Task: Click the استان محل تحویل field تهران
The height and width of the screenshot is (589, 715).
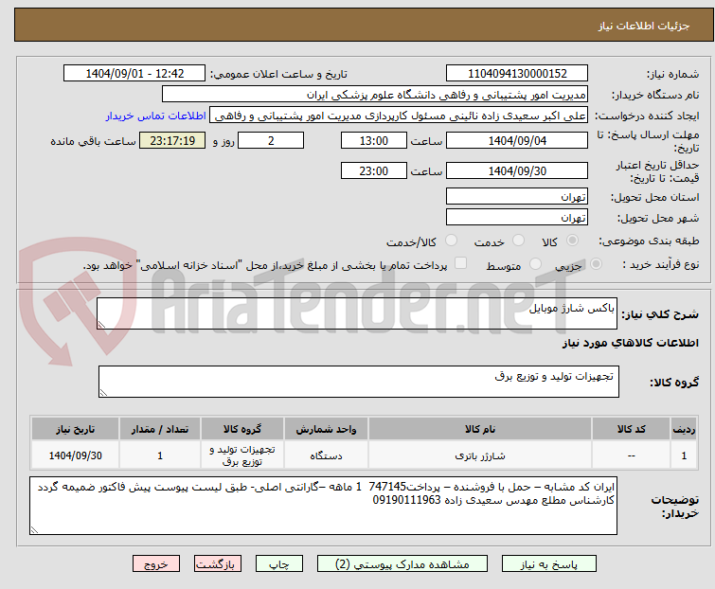Action: point(517,196)
